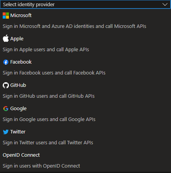Click the Twitter bird icon
171x173 pixels.
coord(6,132)
